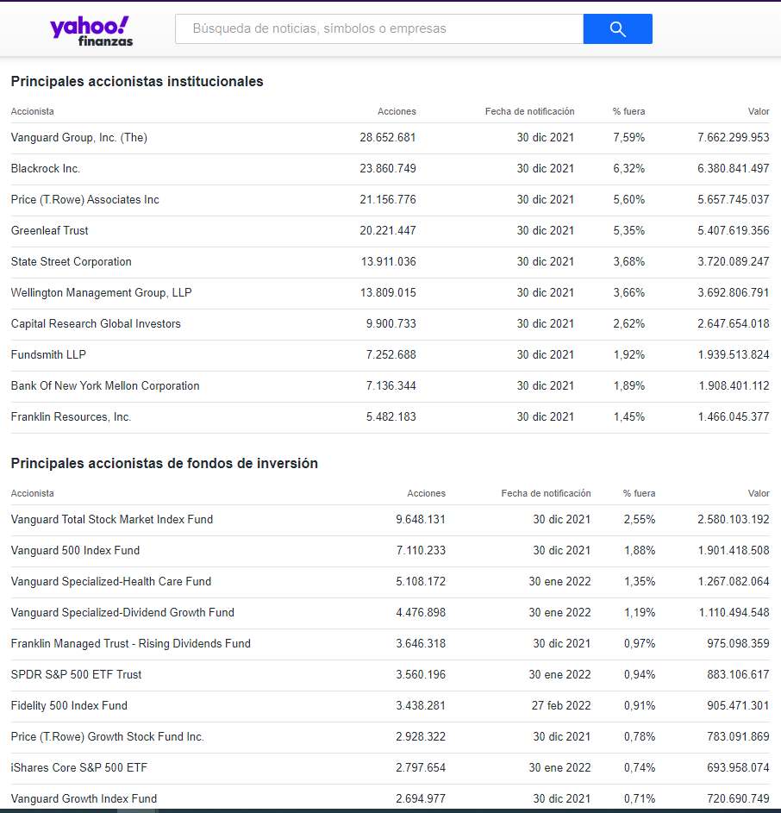Screen dimensions: 781x813
Task: Click 'Principales accionistas institucionales' heading
Action: pos(137,82)
